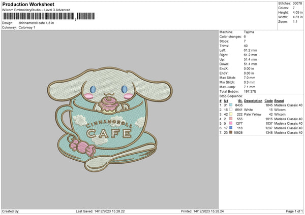The image size is (305, 215).
Task: Click the 'N#' column header
Action: pos(226,101)
